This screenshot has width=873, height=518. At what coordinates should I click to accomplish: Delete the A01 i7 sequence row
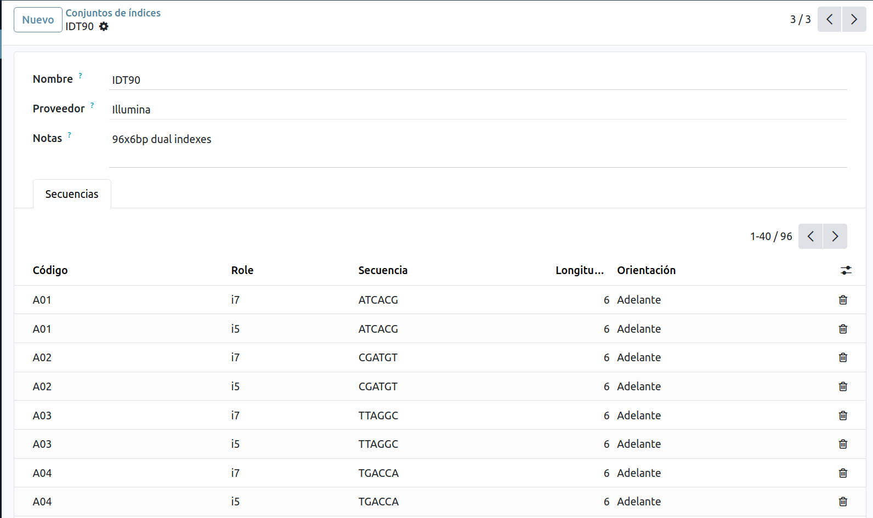point(843,300)
